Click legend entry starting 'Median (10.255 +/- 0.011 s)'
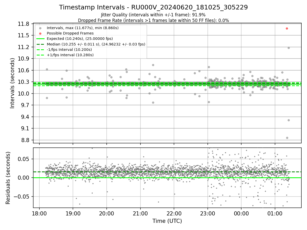 96,44
